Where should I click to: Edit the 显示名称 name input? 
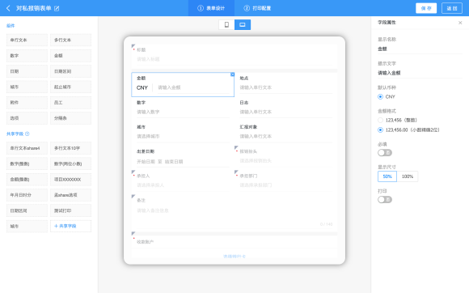(420, 49)
